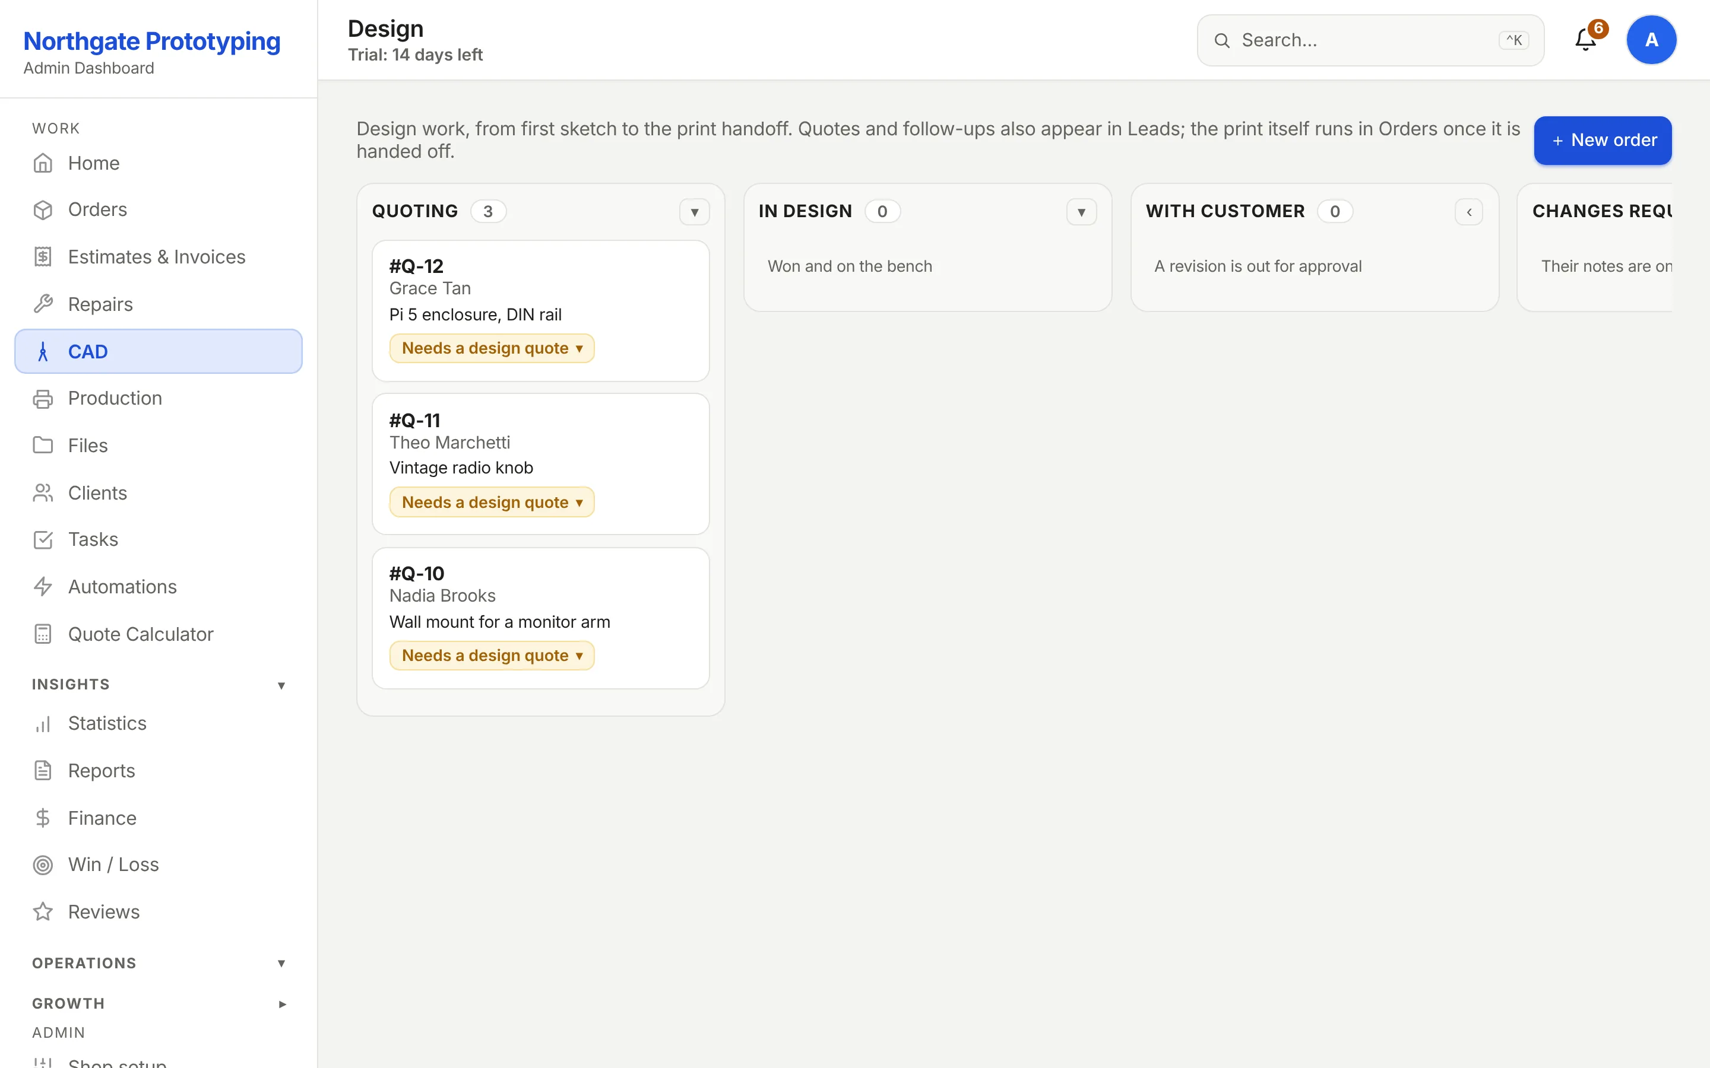Click the CAD compass icon
The image size is (1710, 1068).
(x=43, y=352)
